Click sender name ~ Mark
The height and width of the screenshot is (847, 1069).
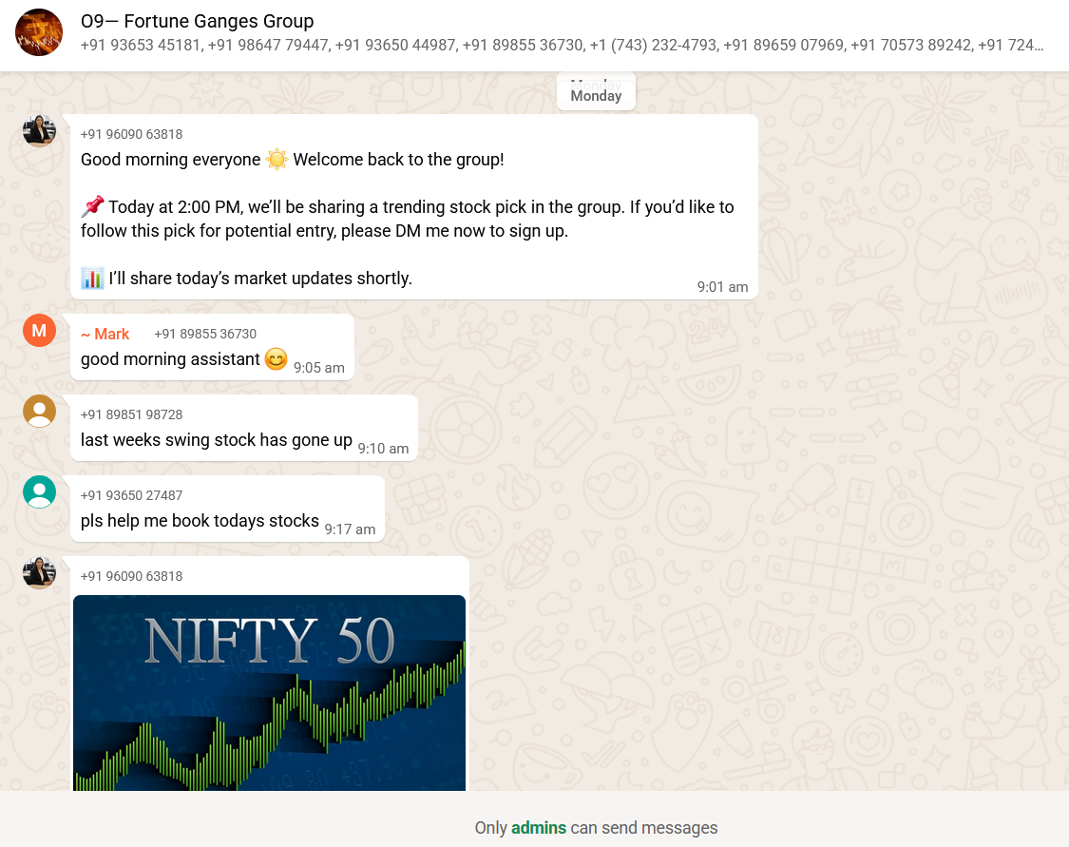[x=105, y=335]
